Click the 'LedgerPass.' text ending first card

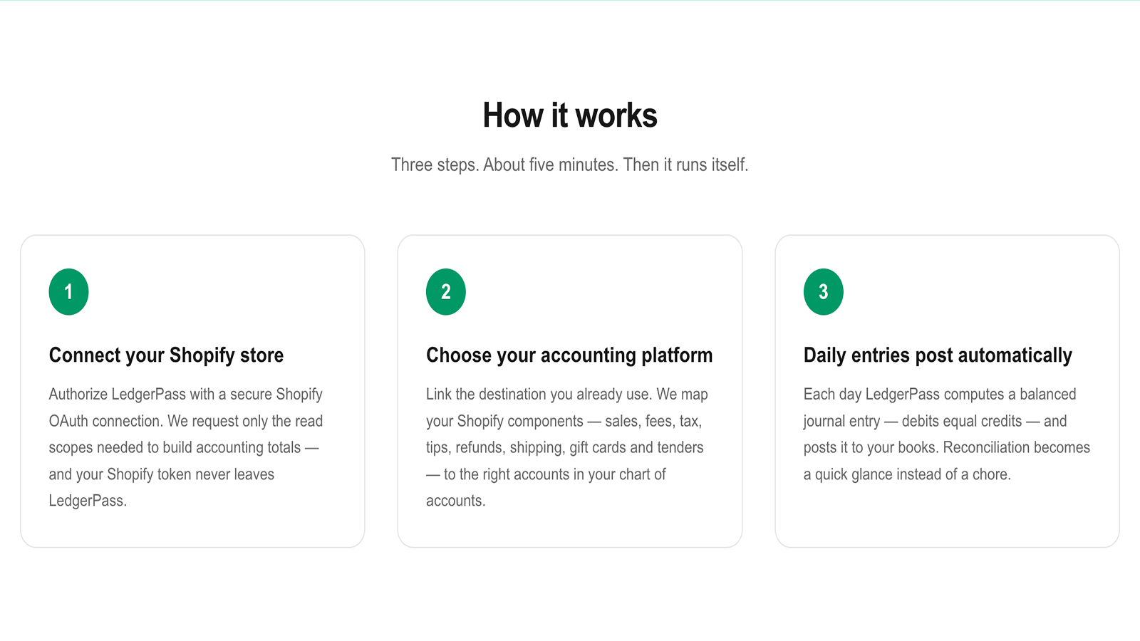(88, 501)
